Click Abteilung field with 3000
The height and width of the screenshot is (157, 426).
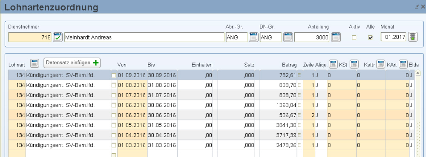[x=312, y=37]
